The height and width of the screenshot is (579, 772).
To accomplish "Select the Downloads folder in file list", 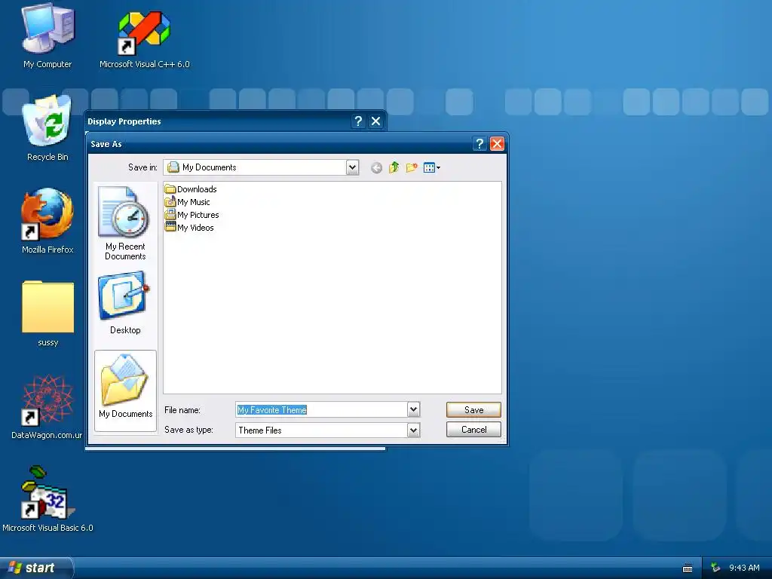I will 191,189.
